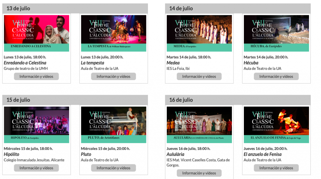This screenshot has height=179, width=321.
Task: Select the Hipólito title below the poster
Action: pyautogui.click(x=12, y=154)
